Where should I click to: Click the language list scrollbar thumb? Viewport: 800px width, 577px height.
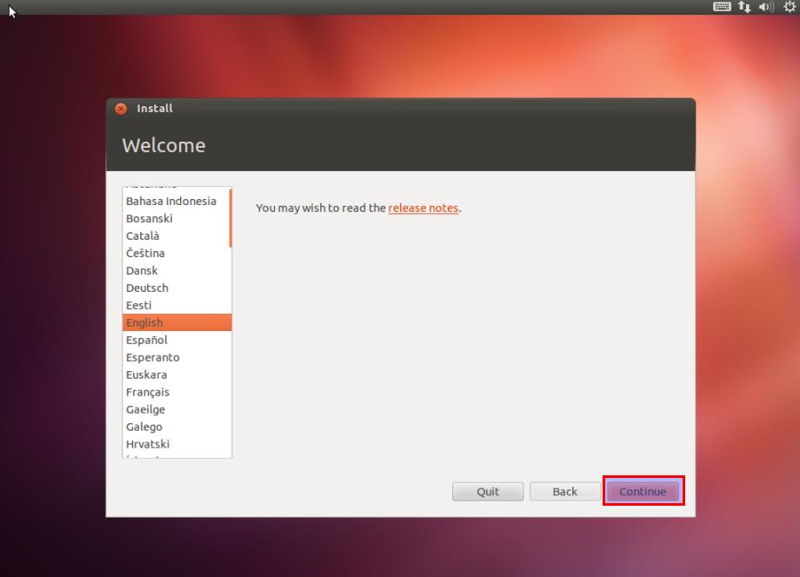point(230,218)
